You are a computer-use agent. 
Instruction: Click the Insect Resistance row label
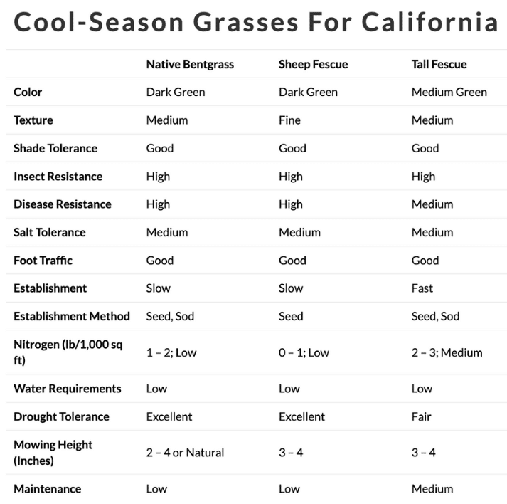pyautogui.click(x=58, y=176)
